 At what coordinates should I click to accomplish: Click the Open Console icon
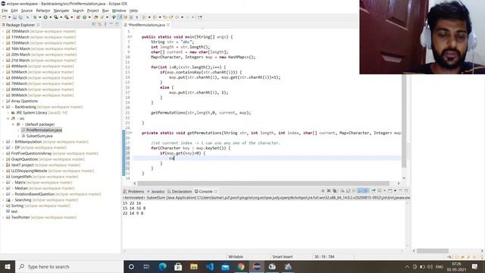[390, 190]
